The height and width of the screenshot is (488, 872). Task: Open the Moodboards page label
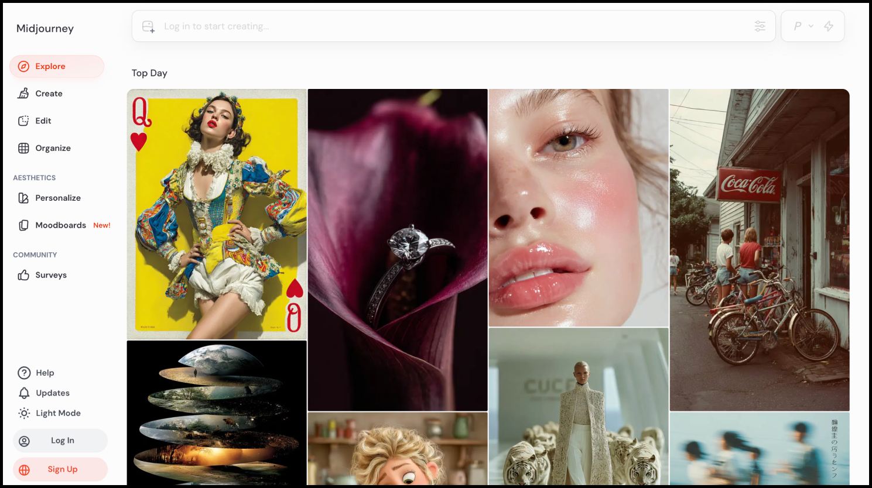(x=60, y=225)
